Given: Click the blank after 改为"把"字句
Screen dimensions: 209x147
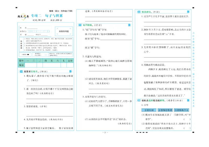Looking at the screenshot, I should [x=116, y=40].
